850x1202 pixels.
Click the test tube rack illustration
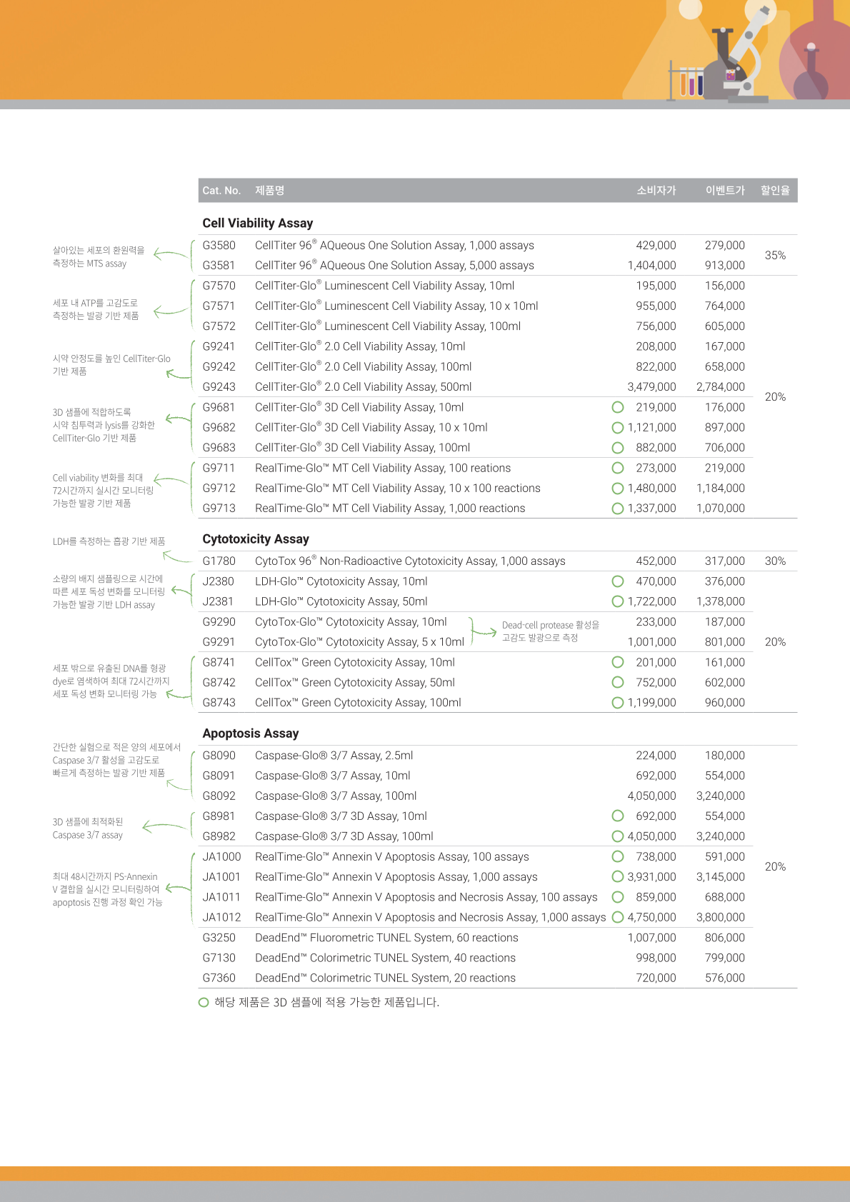point(686,81)
